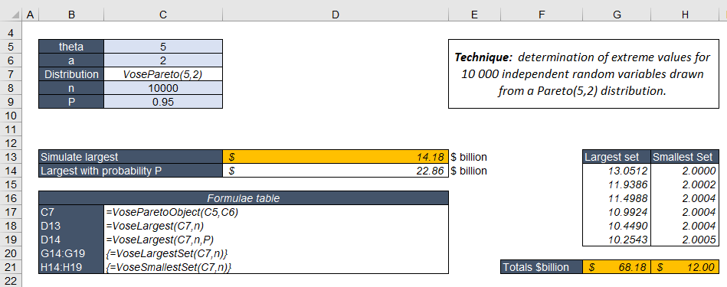727x287 pixels.
Task: Select column C header
Action: [x=163, y=15]
